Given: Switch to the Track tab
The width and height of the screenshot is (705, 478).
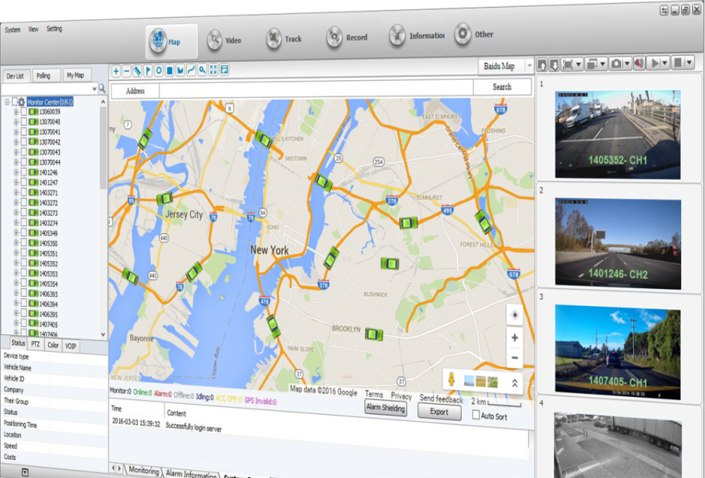Looking at the screenshot, I should (x=283, y=39).
